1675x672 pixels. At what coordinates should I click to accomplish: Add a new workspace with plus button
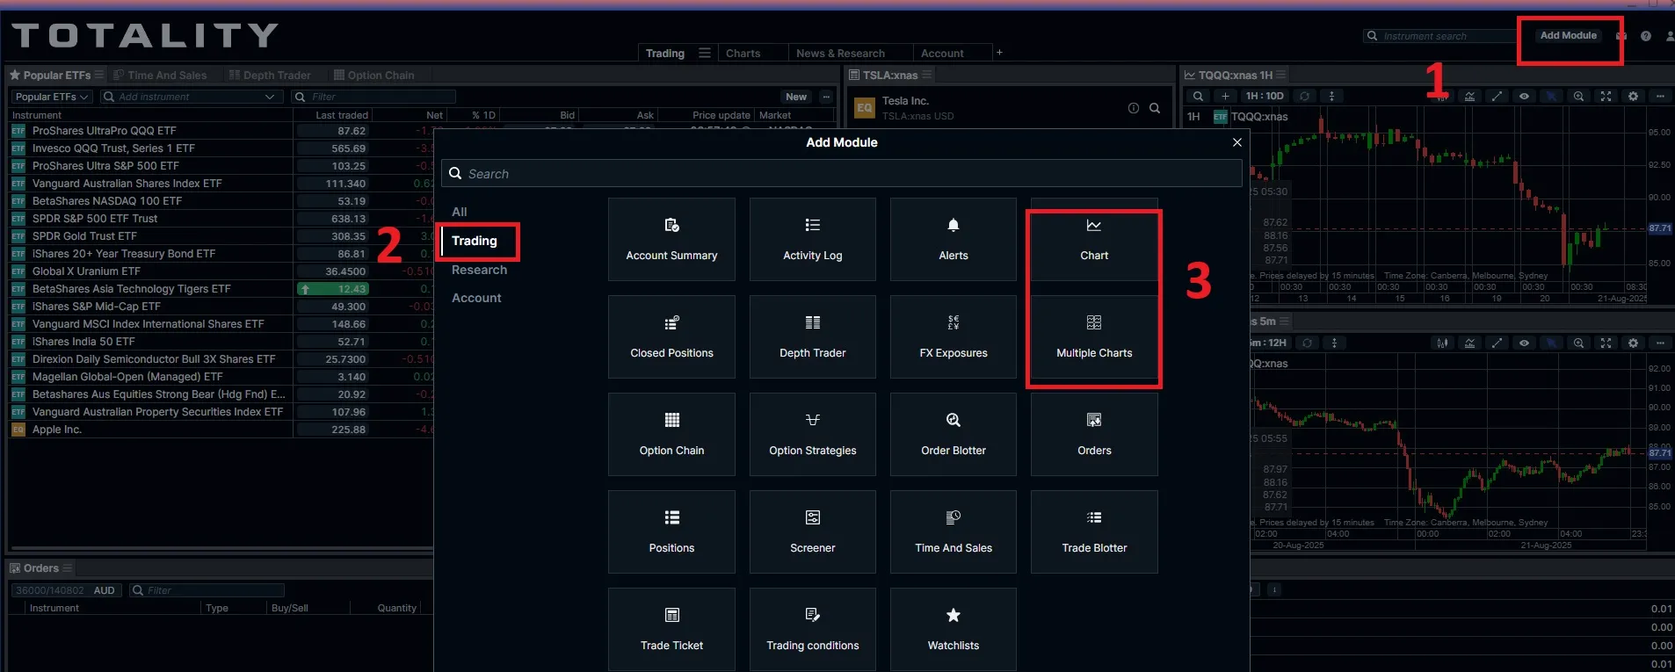tap(999, 53)
